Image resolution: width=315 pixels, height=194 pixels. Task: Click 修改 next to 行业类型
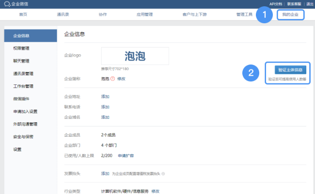155,191
